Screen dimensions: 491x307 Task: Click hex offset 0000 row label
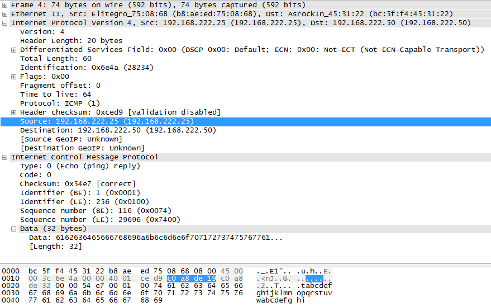click(11, 271)
